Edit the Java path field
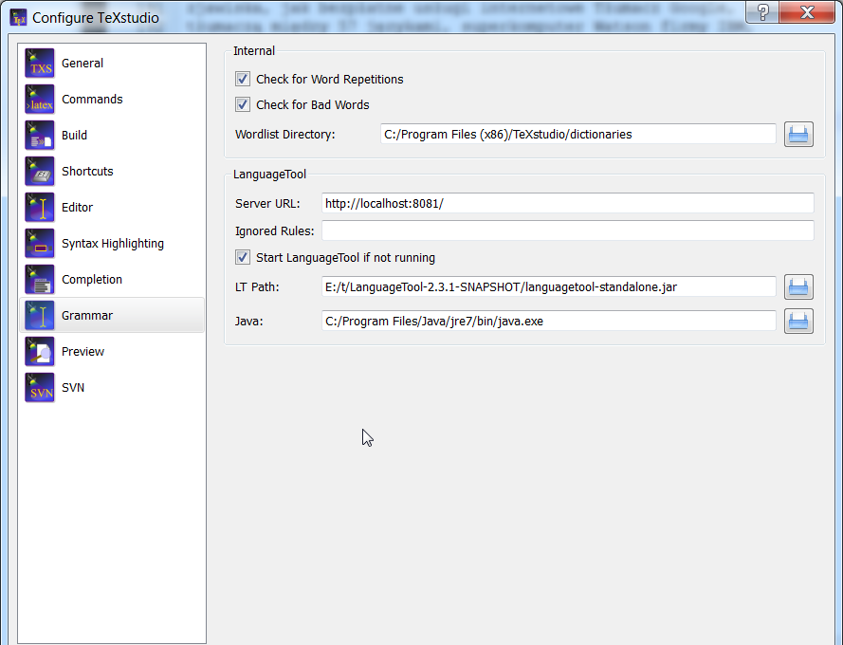The height and width of the screenshot is (645, 843). click(x=548, y=322)
